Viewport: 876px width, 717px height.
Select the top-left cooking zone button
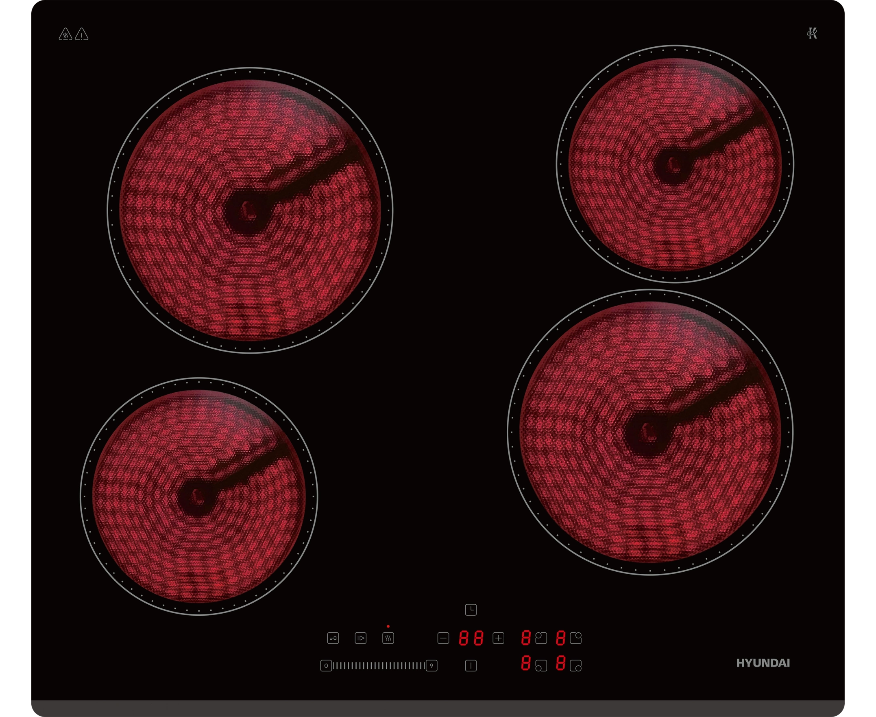pyautogui.click(x=541, y=638)
